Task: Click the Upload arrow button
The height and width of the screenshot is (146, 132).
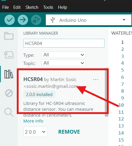Action: point(23,20)
